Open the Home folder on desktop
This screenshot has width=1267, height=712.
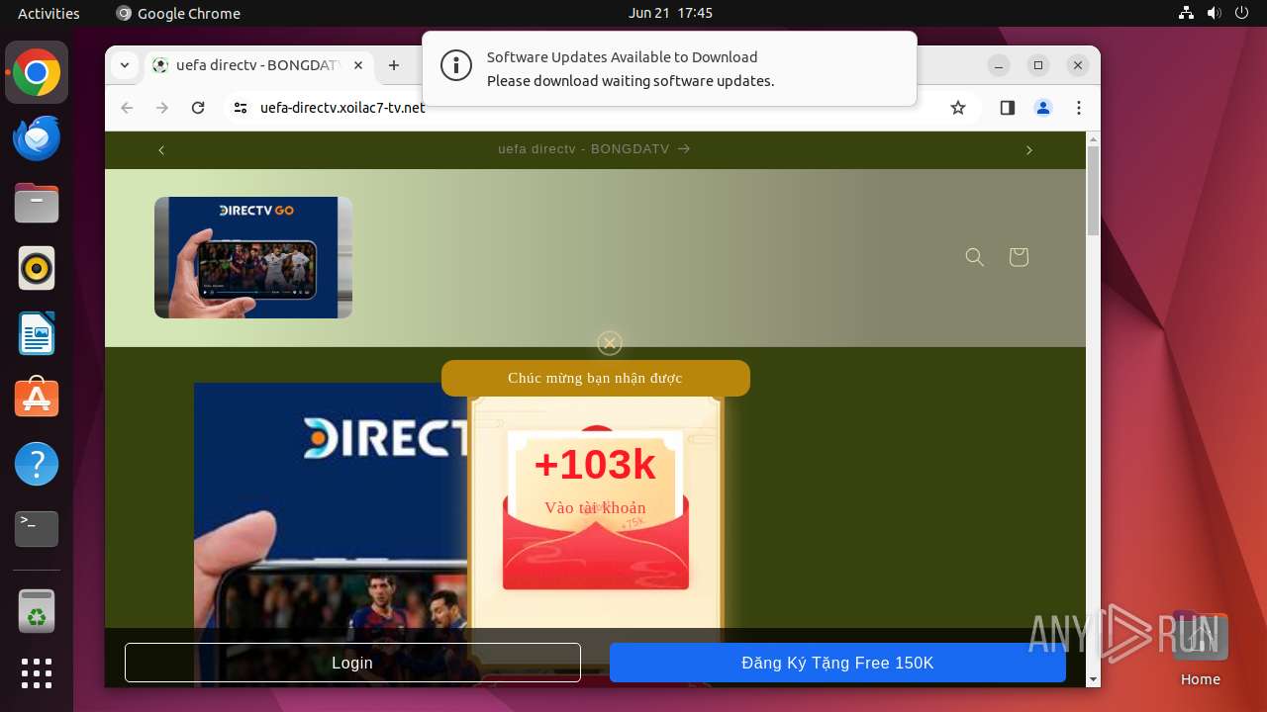[1200, 650]
